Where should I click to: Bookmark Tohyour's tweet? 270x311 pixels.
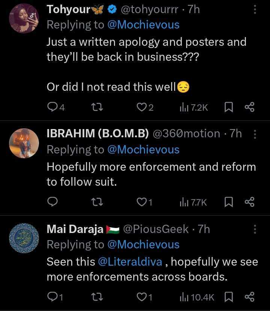[x=228, y=108]
